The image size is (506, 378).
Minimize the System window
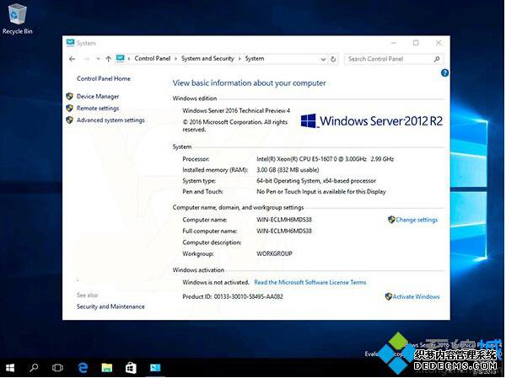(x=394, y=43)
